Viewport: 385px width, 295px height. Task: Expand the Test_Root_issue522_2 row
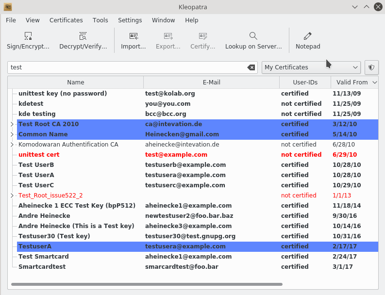point(12,196)
